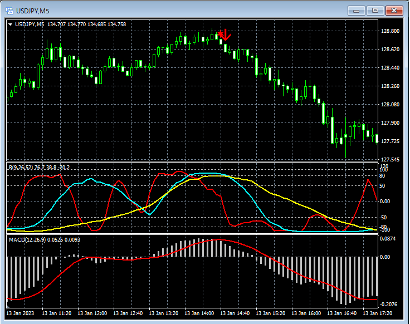Open the triangle dropdown beside USDJPY,M5 label
410x324 pixels.
coord(10,24)
